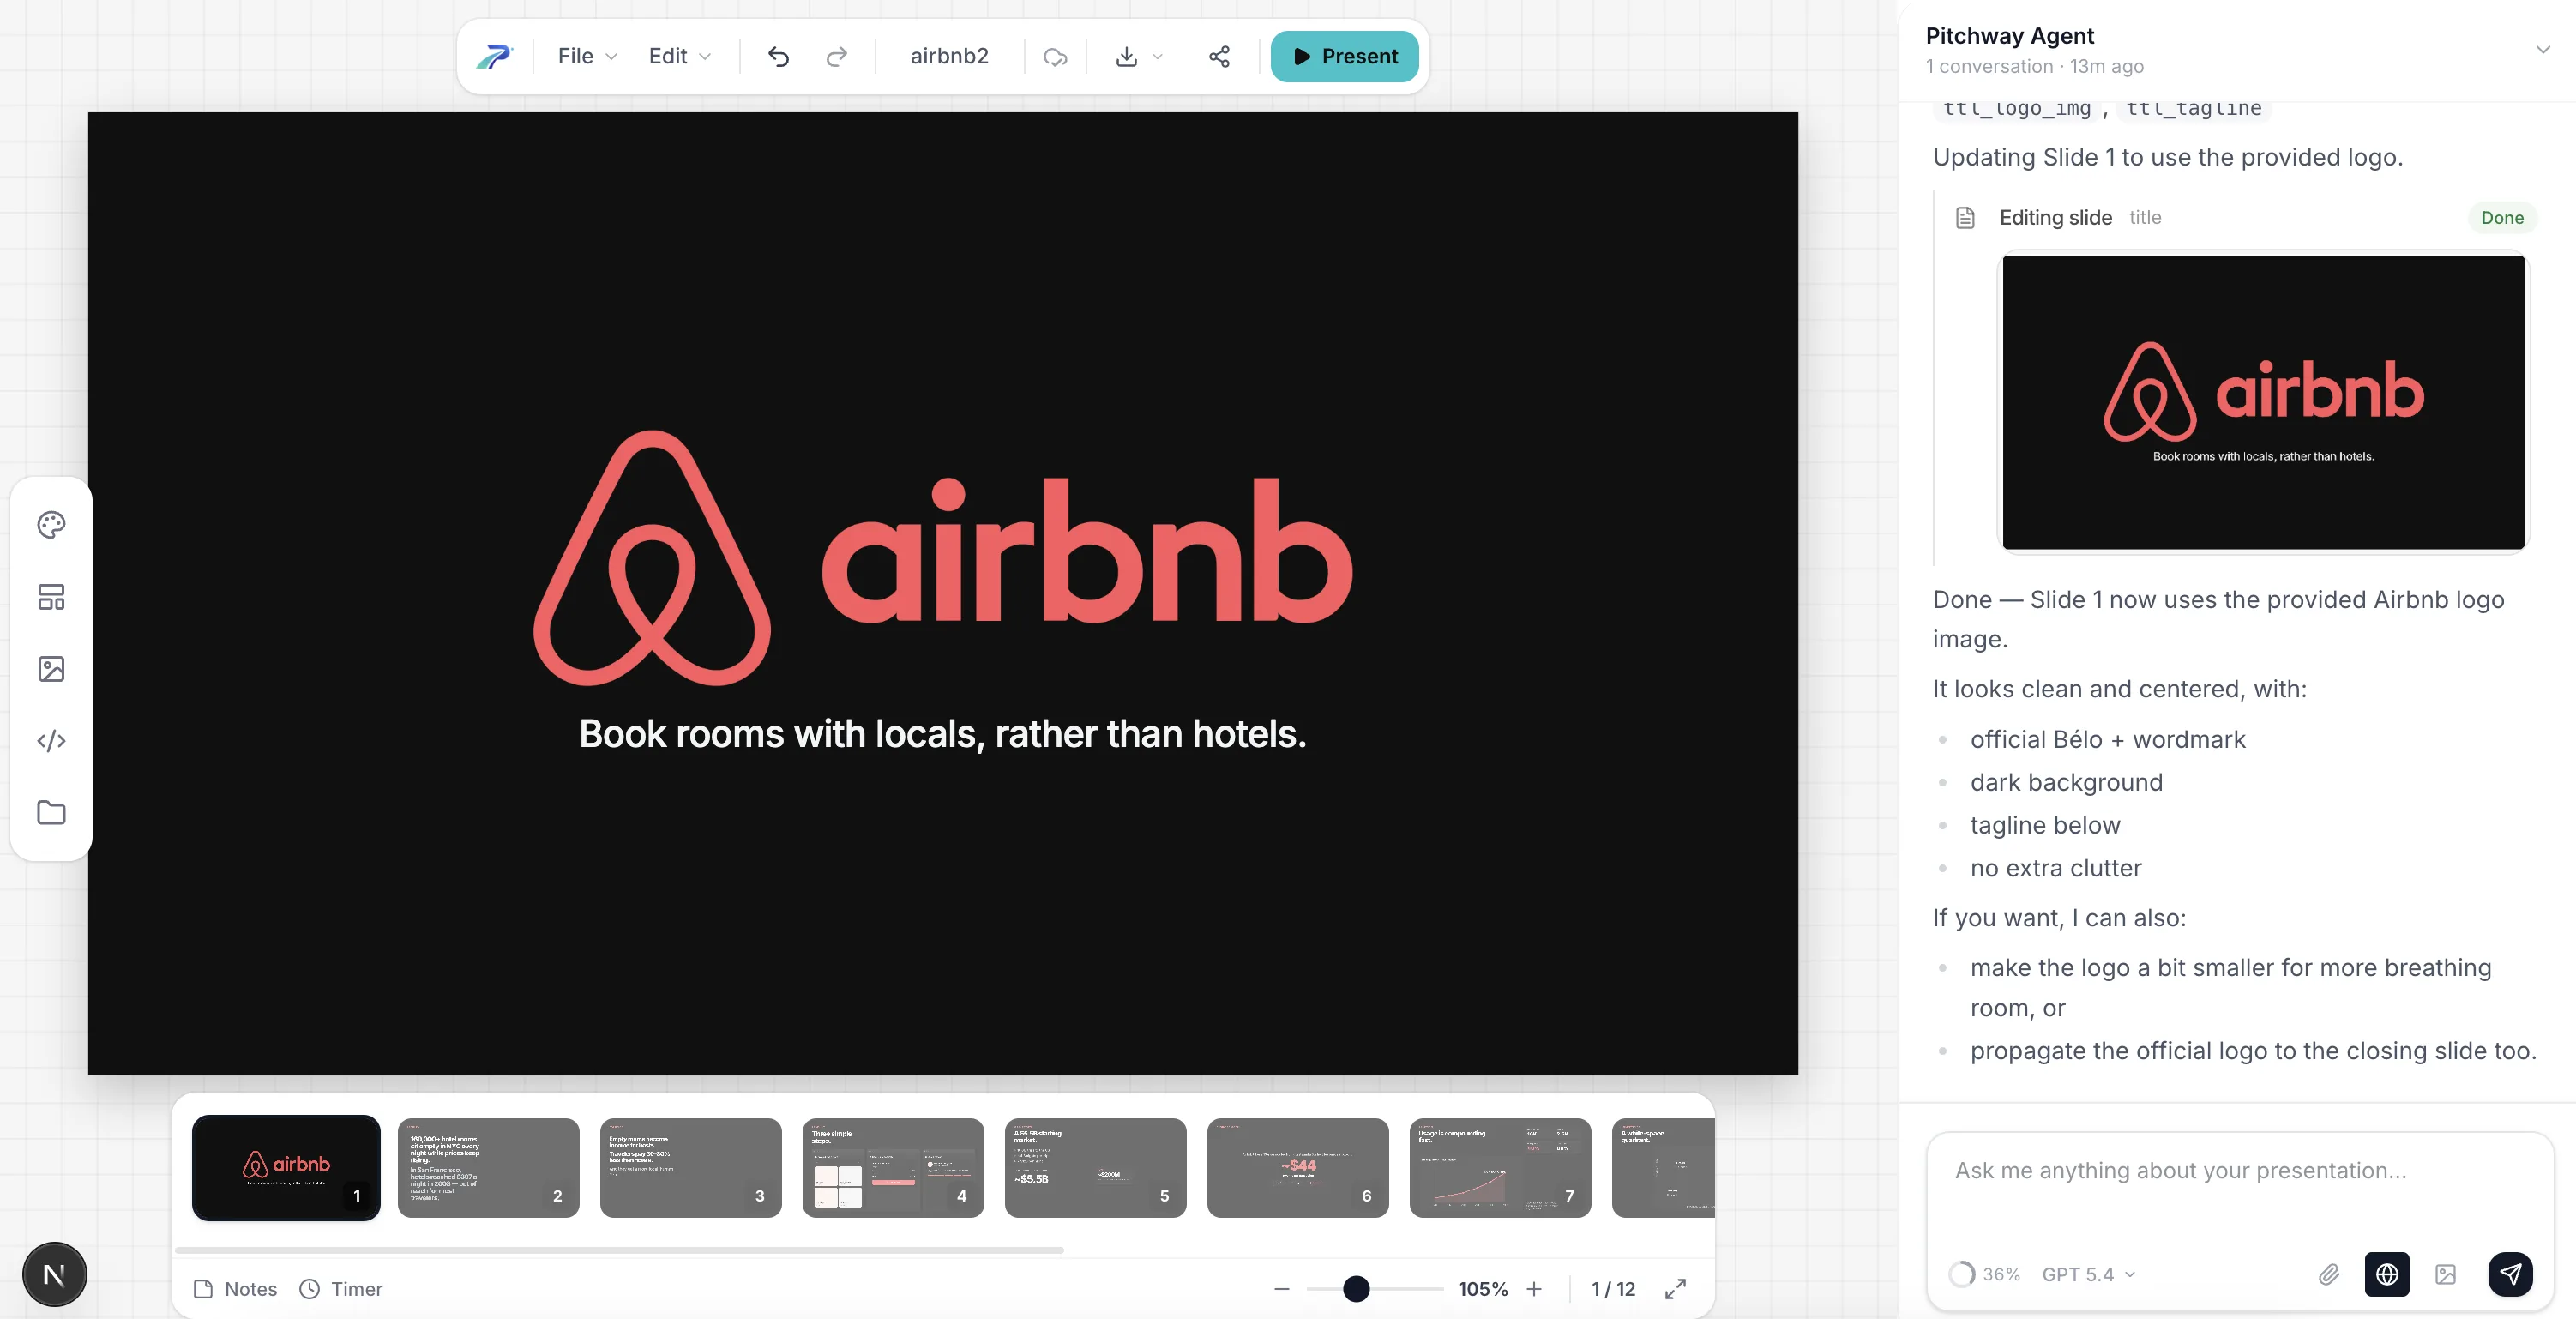Toggle the Notes panel
This screenshot has width=2576, height=1319.
(x=236, y=1289)
